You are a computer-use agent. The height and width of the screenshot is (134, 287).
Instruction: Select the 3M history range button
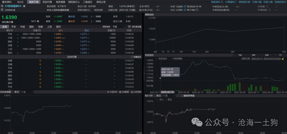tap(253, 55)
